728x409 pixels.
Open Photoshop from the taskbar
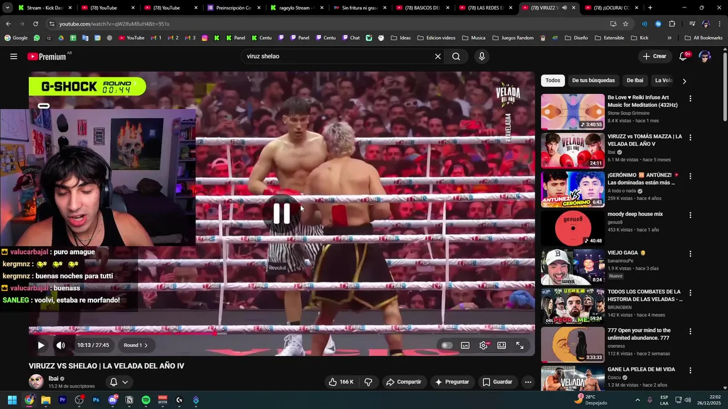pos(96,400)
